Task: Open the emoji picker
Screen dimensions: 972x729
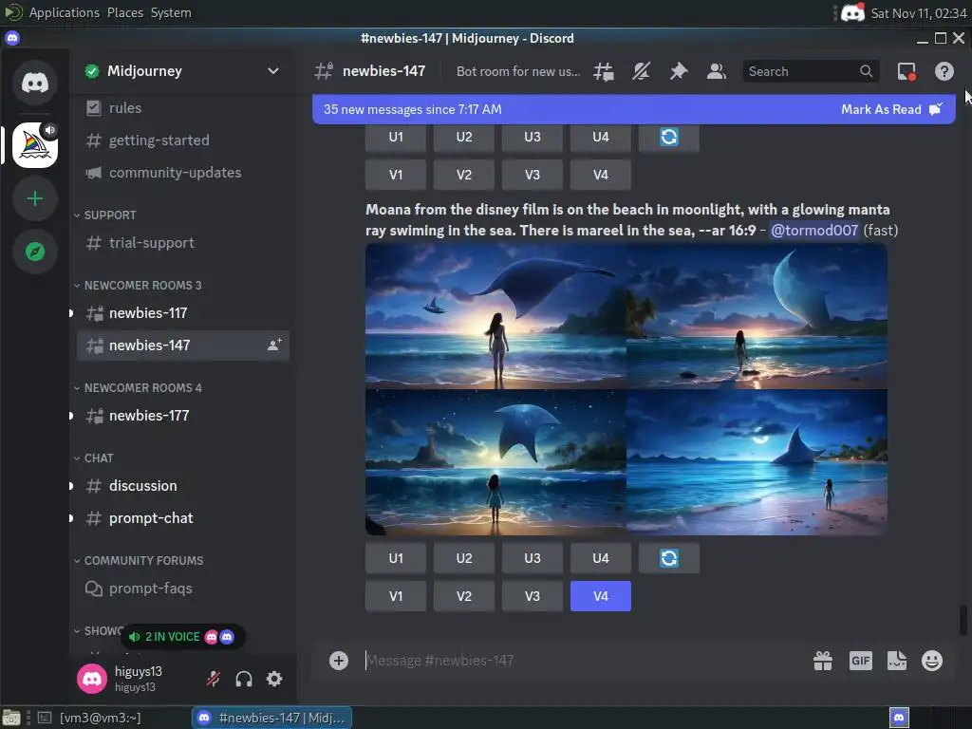Action: point(932,661)
